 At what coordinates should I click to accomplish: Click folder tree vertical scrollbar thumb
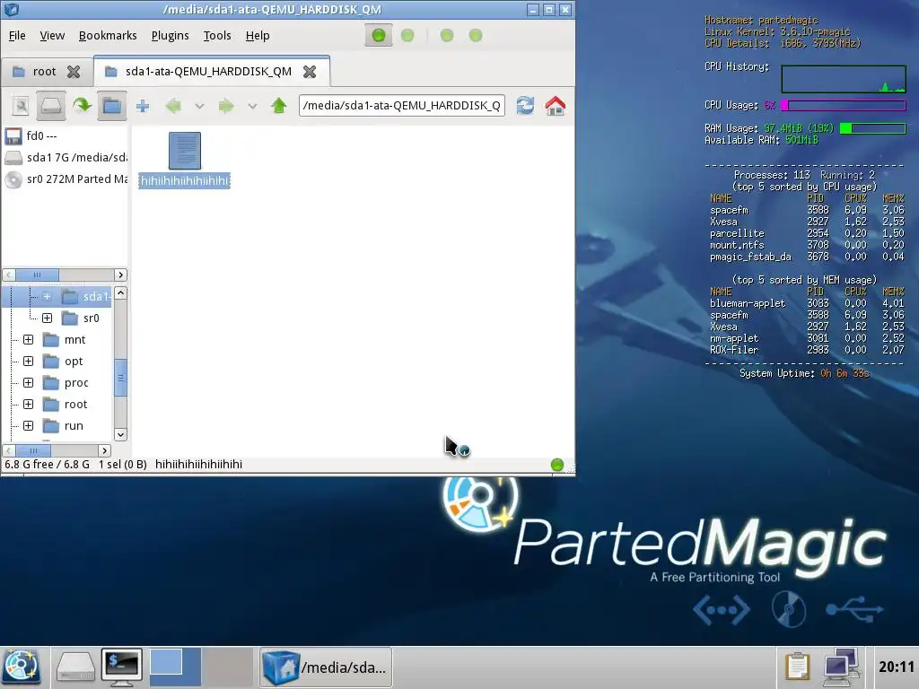(121, 378)
